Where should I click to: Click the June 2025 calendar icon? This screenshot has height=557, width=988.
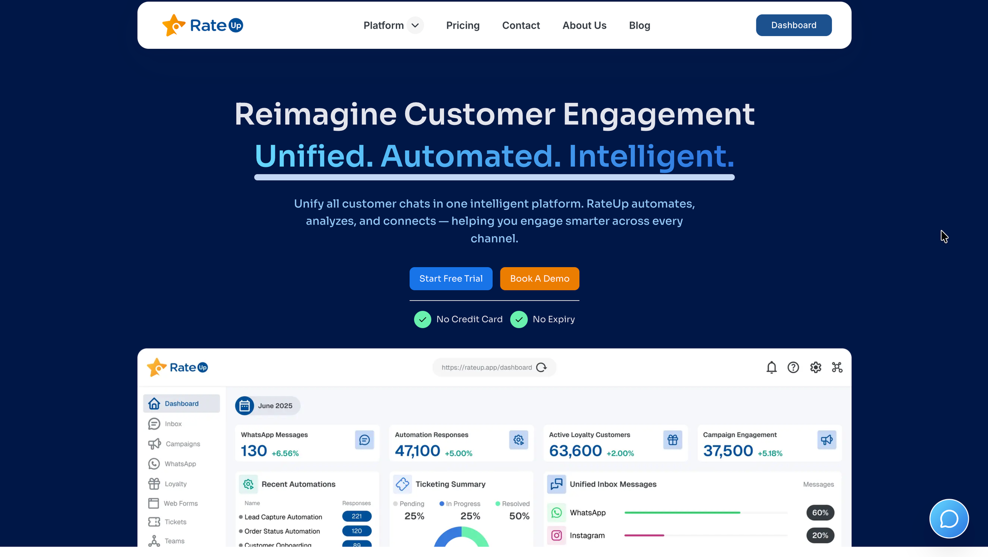coord(245,406)
